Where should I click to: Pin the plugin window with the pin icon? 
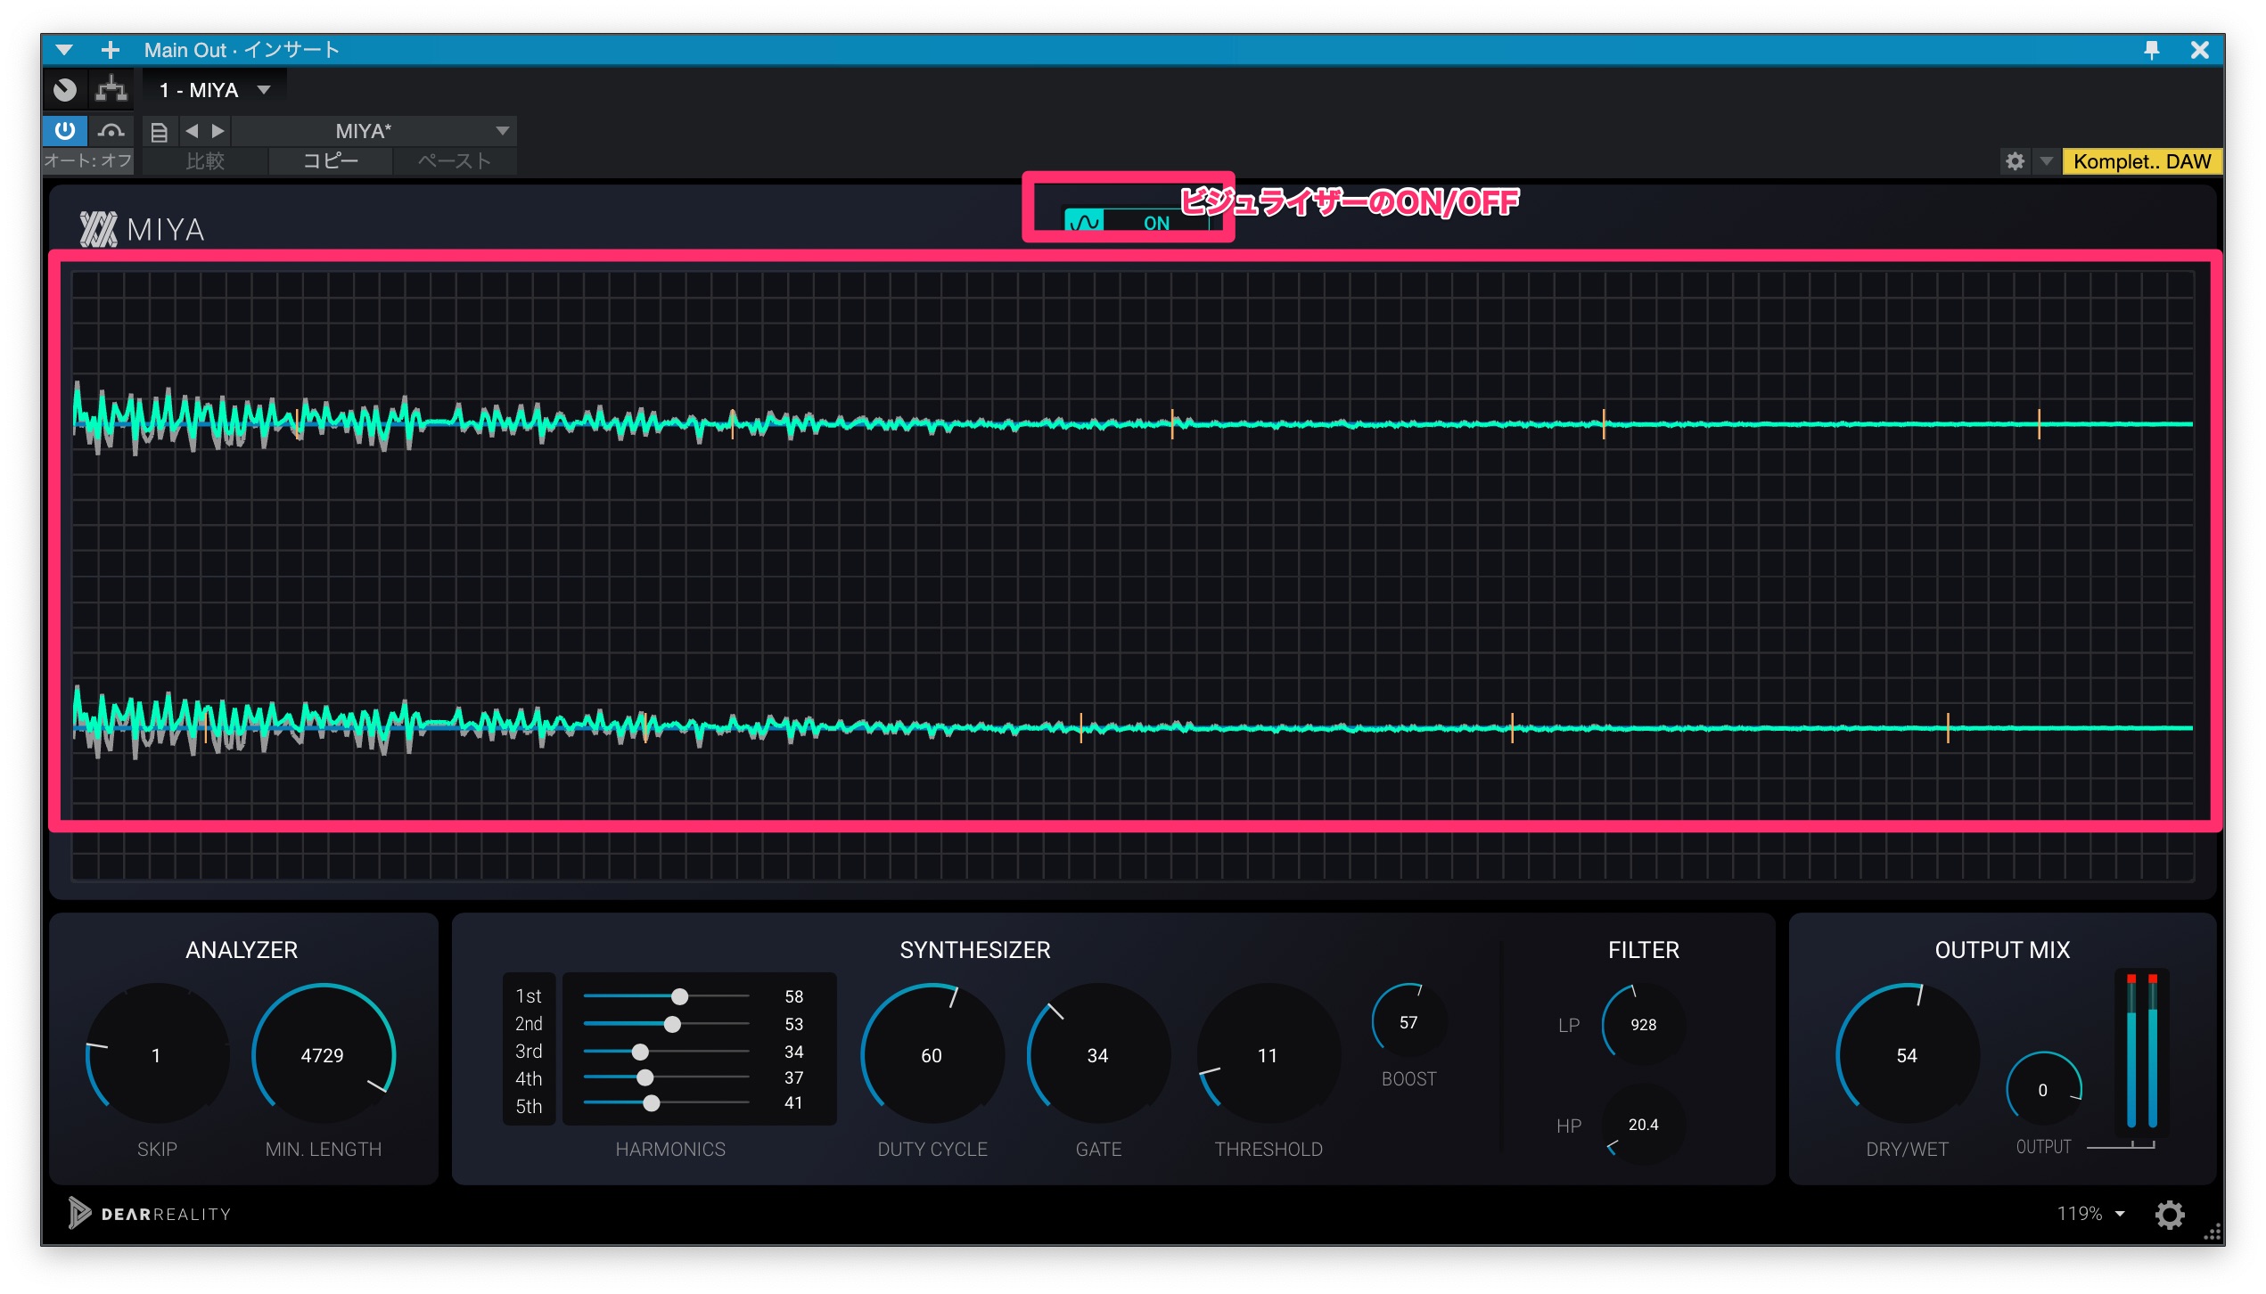click(2151, 50)
